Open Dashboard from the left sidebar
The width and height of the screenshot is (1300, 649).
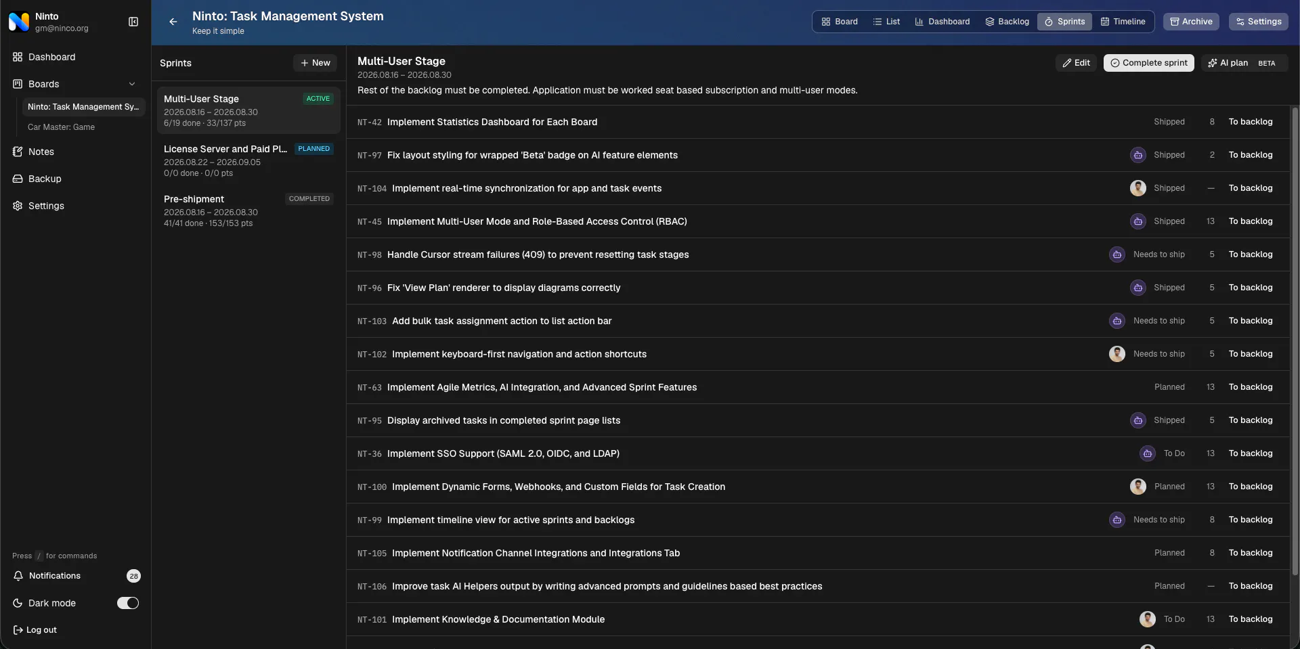coord(51,57)
